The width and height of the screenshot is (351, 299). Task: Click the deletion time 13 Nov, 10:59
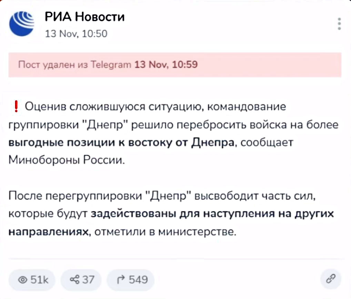click(x=166, y=65)
